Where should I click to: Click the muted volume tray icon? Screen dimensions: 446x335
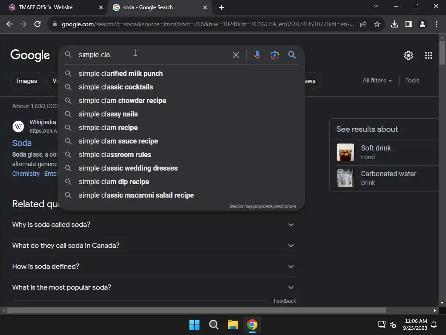point(393,325)
